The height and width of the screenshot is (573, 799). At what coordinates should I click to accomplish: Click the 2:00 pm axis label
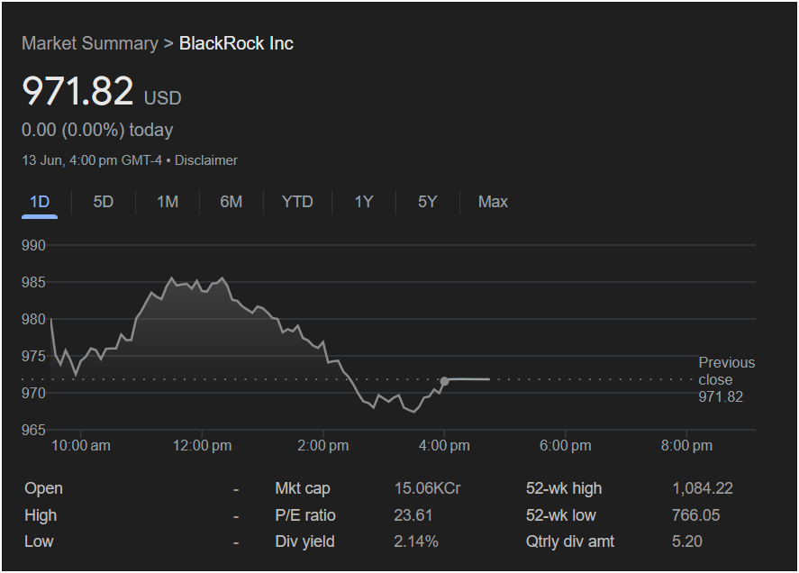tap(323, 446)
